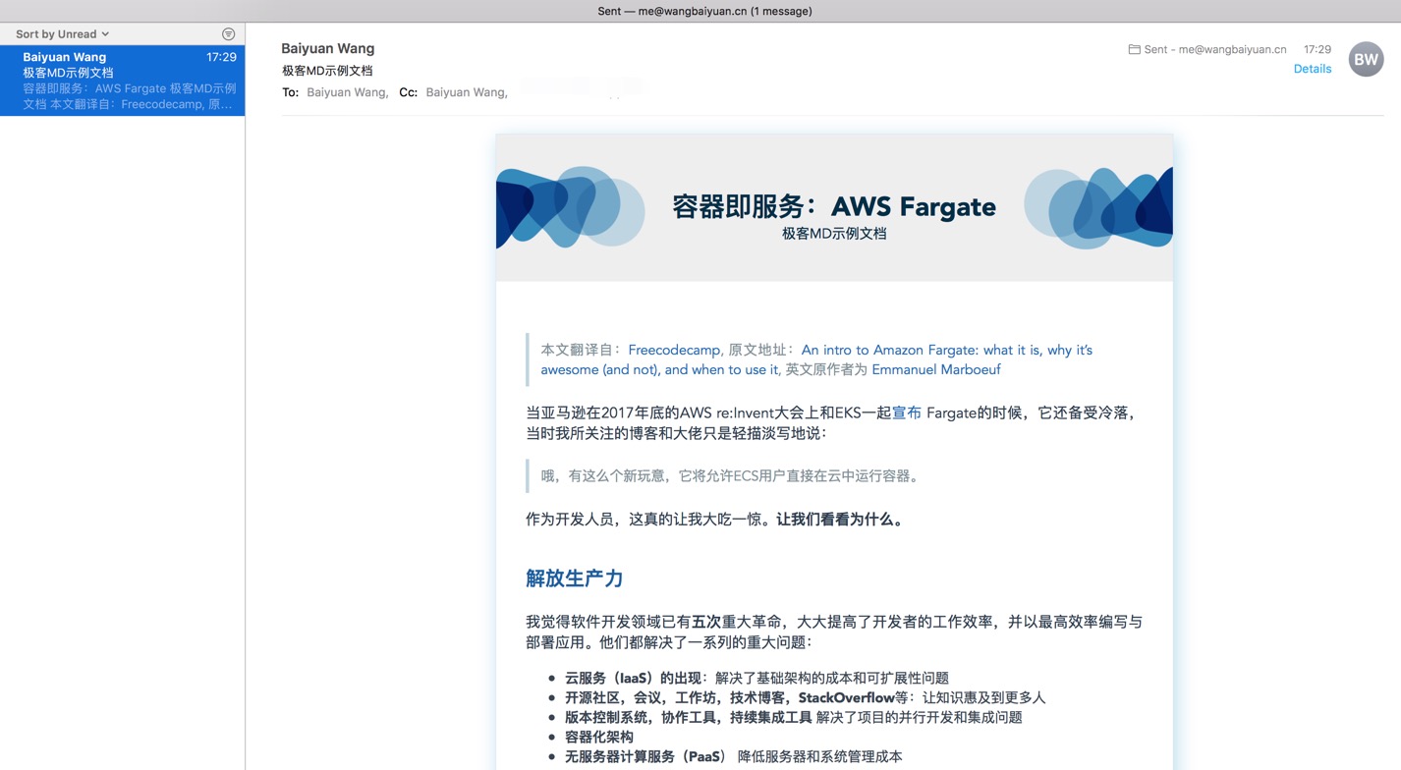Viewport: 1401px width, 770px height.
Task: Click the right decorative banner graphic
Action: (x=1098, y=207)
